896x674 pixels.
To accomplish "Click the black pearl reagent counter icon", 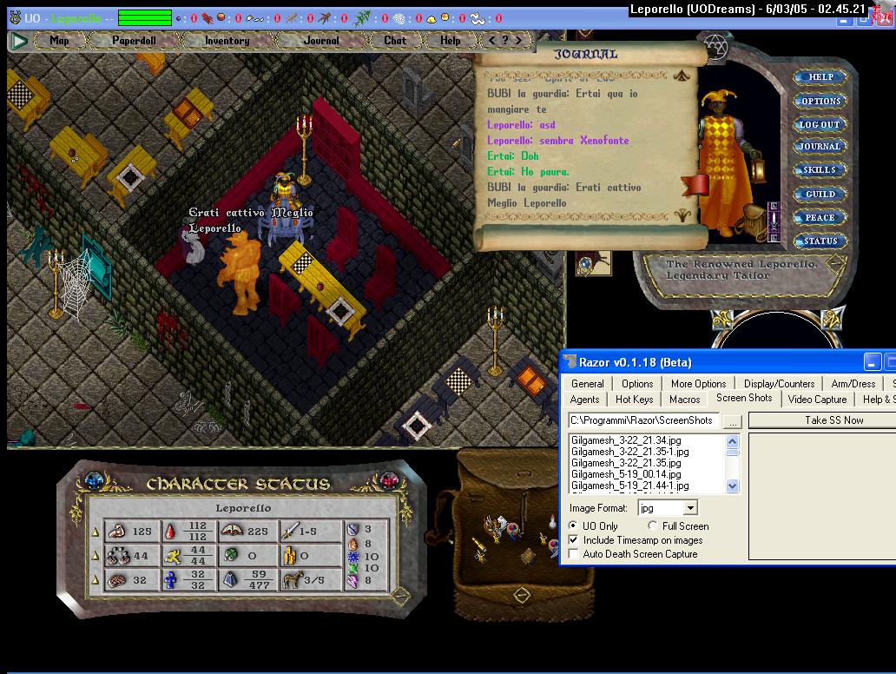I will click(x=179, y=19).
